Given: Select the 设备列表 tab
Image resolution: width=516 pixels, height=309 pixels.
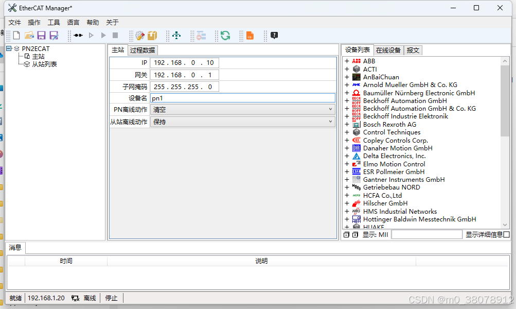Looking at the screenshot, I should [x=358, y=50].
